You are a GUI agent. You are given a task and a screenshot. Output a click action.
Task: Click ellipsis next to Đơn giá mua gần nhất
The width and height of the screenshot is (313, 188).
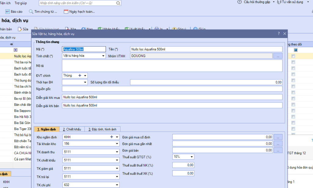(278, 144)
